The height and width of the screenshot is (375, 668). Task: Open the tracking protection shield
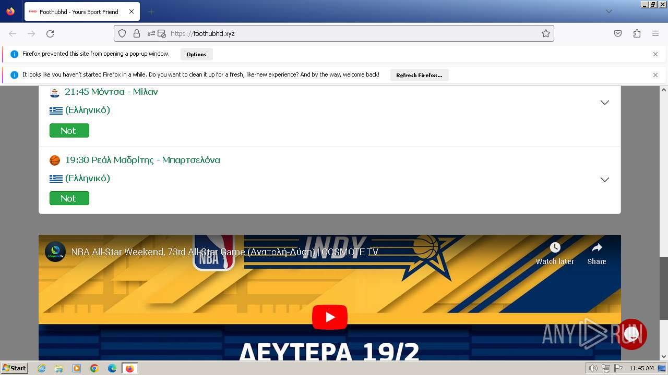tap(122, 33)
